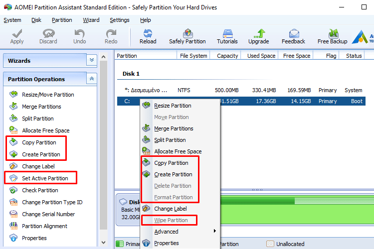This screenshot has height=249, width=374.
Task: Minimize the AOMEI window
Action: click(342, 7)
